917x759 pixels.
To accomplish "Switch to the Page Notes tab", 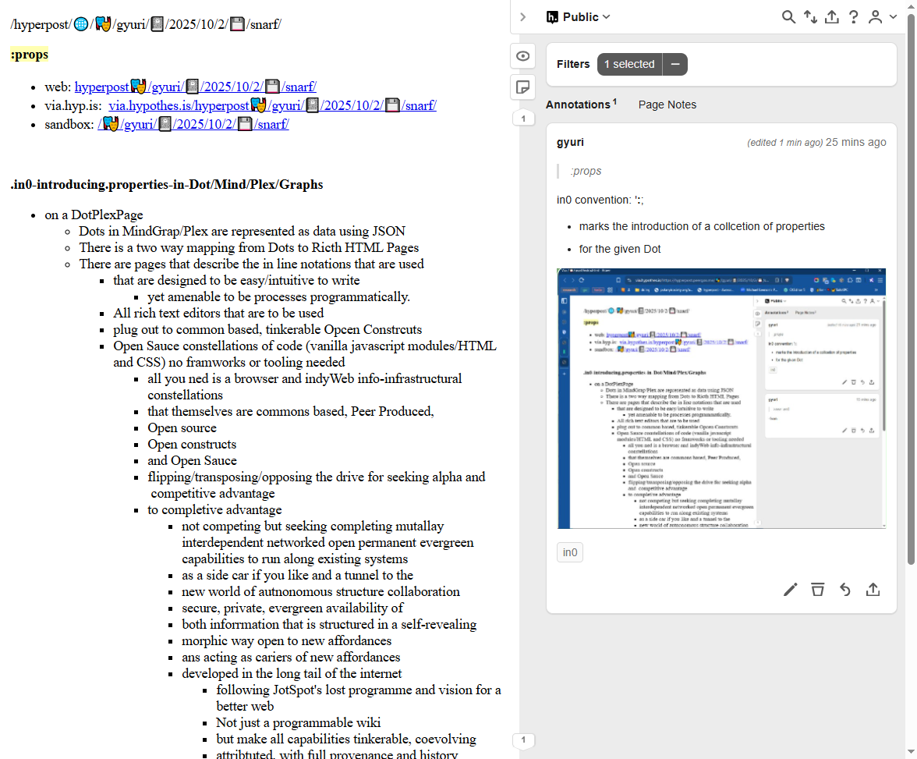I will click(667, 105).
